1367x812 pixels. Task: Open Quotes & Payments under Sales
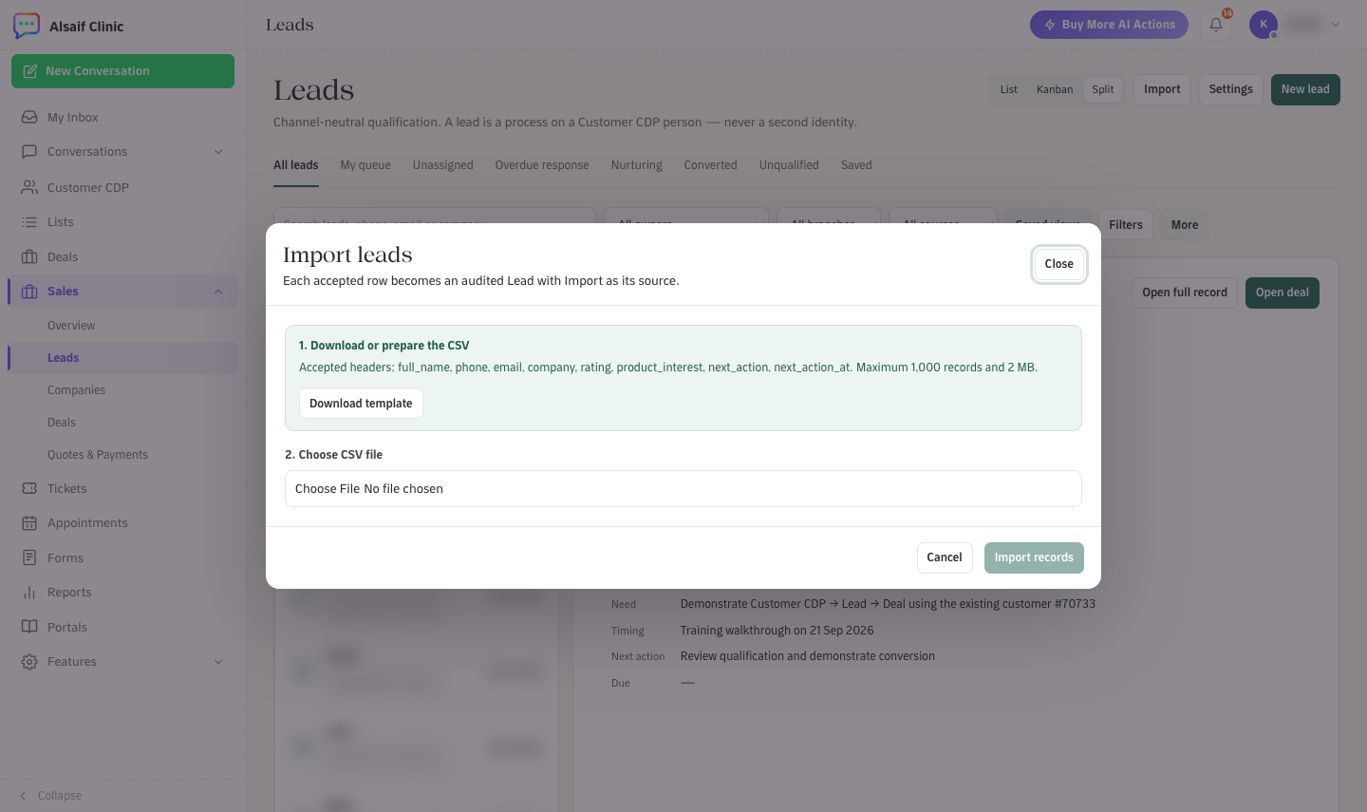(x=98, y=455)
